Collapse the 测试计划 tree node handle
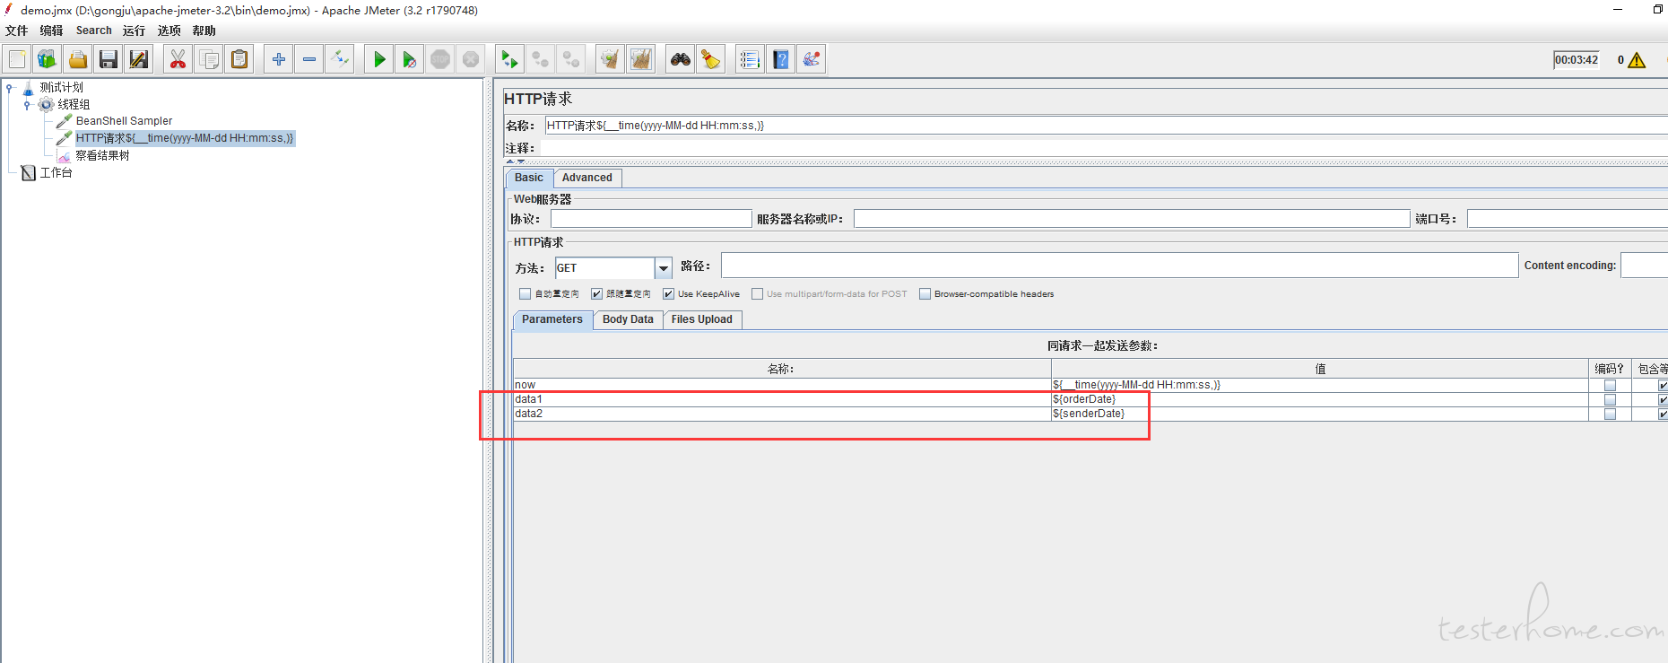This screenshot has height=663, width=1668. 9,88
